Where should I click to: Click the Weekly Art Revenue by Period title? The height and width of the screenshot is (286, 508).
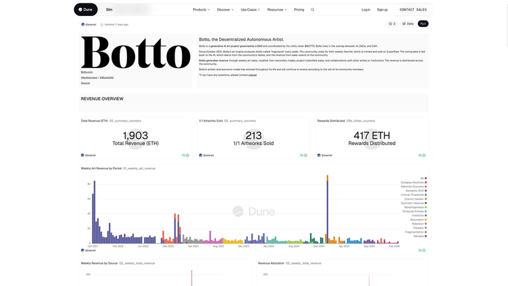[x=101, y=168]
